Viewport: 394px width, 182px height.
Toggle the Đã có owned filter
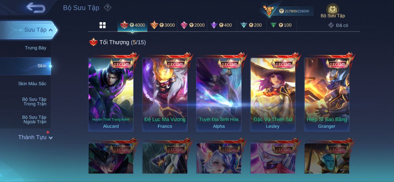coord(338,25)
